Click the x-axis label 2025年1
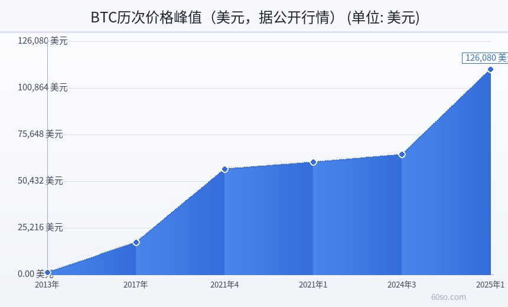This screenshot has width=508, height=307. (x=490, y=285)
